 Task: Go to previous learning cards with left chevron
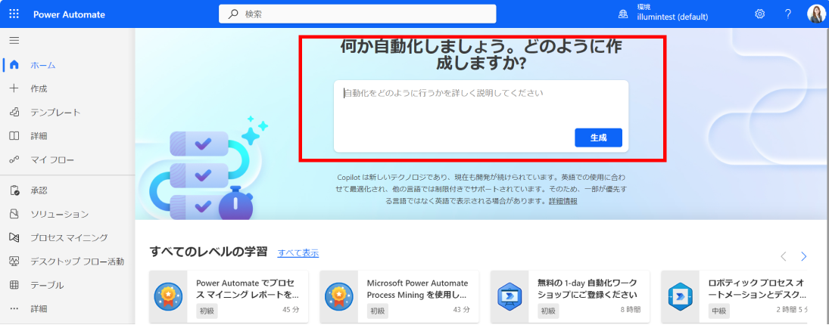coord(784,257)
